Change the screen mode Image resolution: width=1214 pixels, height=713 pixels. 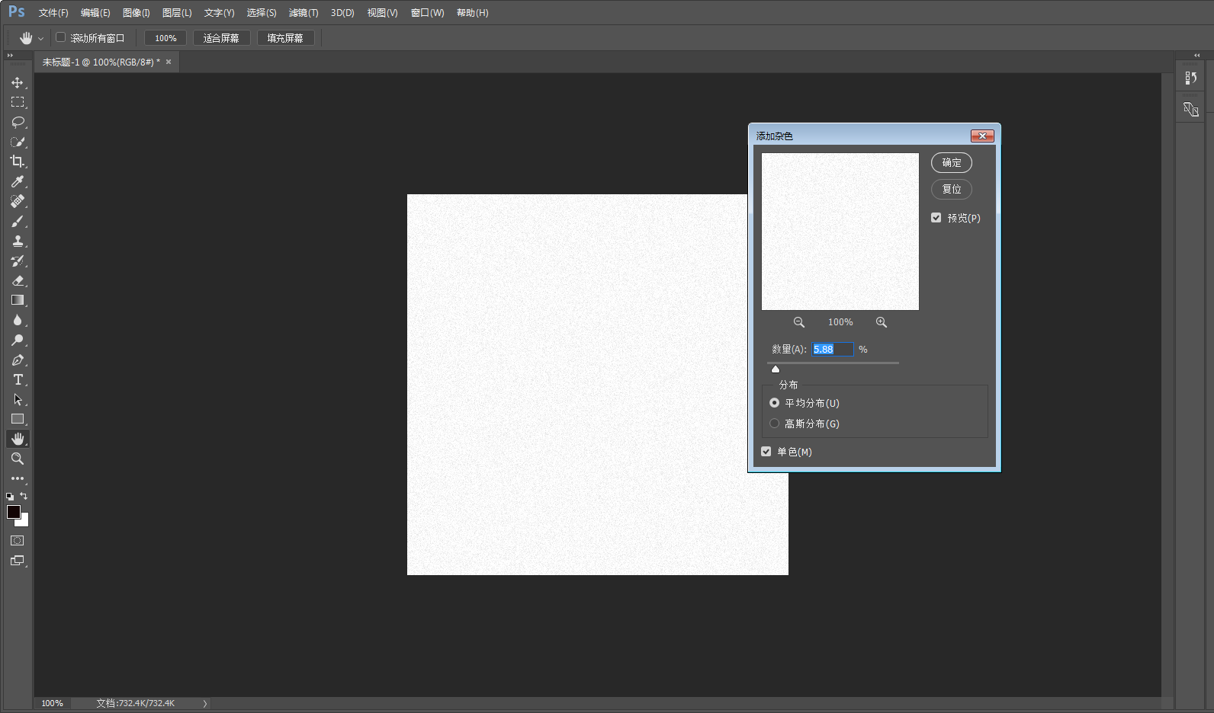[18, 561]
